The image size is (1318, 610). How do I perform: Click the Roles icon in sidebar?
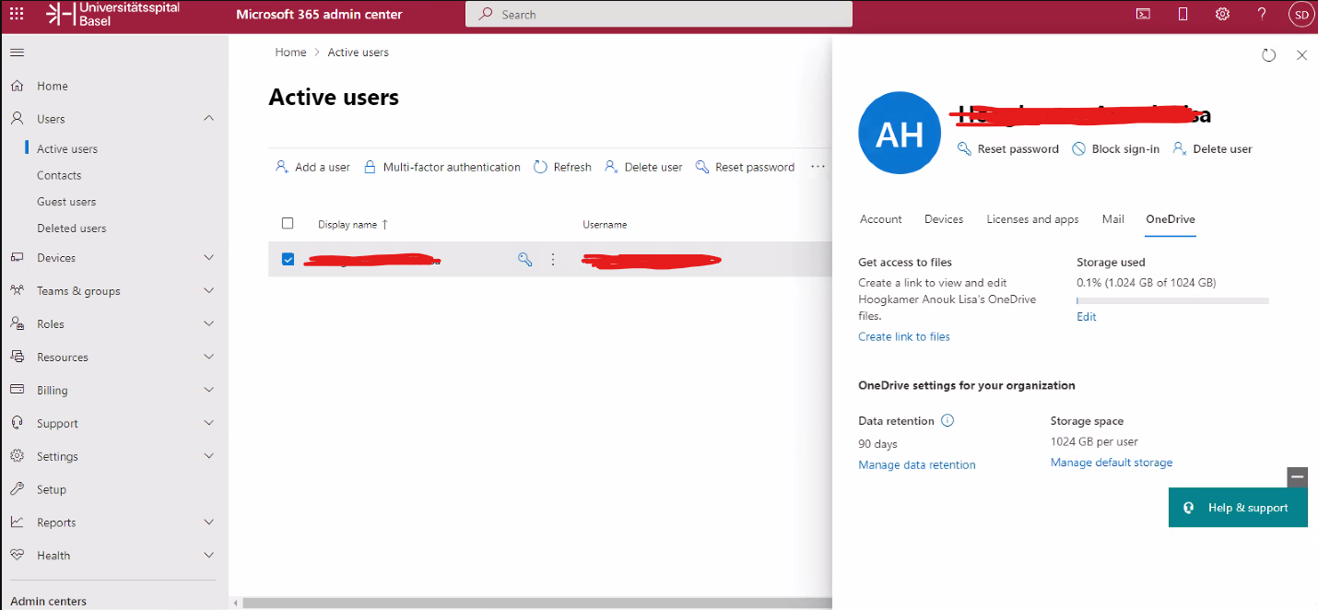(x=17, y=324)
